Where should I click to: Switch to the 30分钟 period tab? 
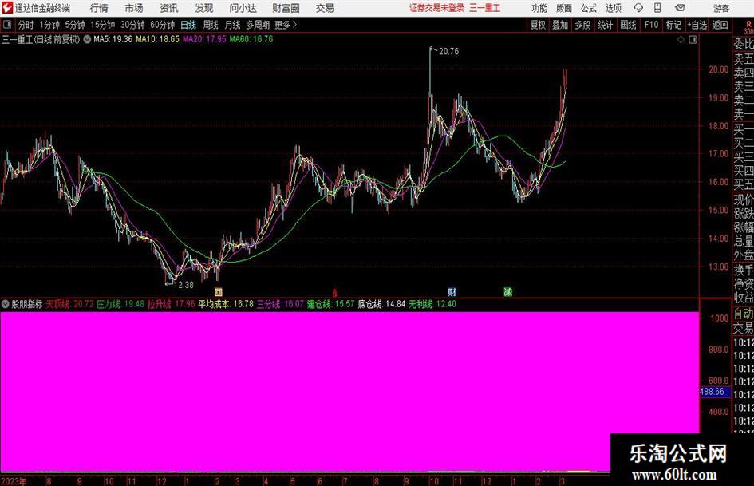pos(132,25)
